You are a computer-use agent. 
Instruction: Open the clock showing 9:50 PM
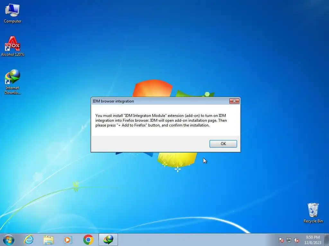pos(313,240)
